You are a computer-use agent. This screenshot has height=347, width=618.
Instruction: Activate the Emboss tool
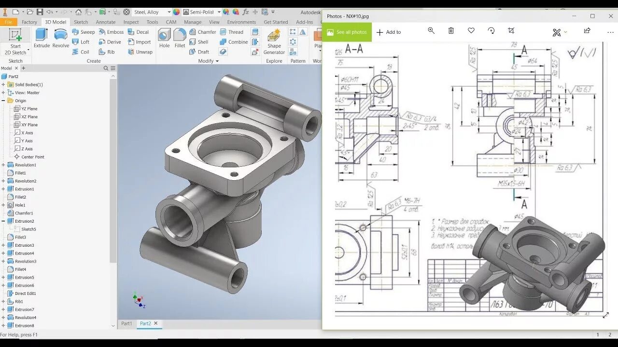coord(111,32)
